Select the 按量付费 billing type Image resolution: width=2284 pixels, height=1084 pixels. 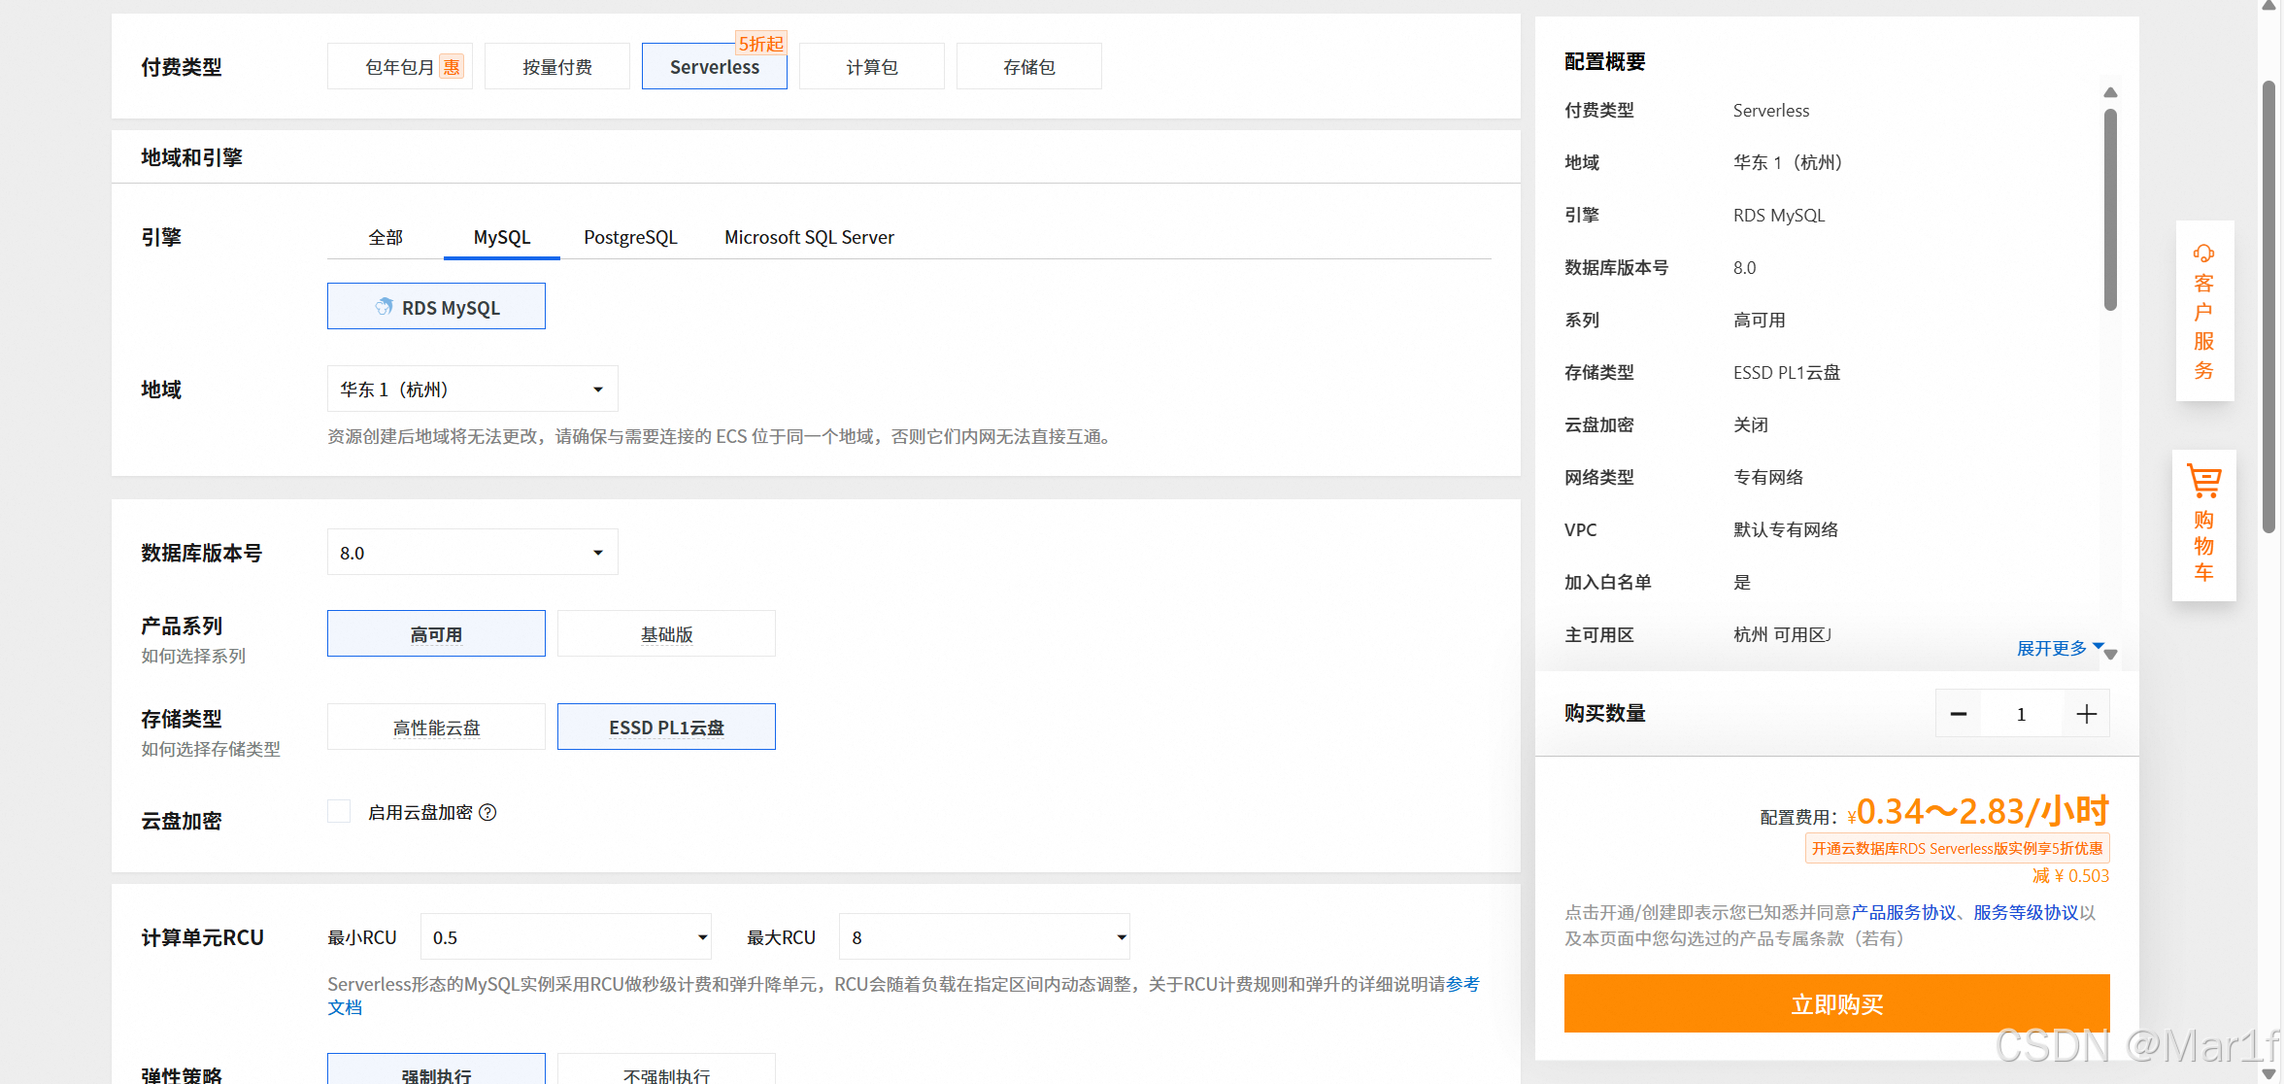point(557,67)
